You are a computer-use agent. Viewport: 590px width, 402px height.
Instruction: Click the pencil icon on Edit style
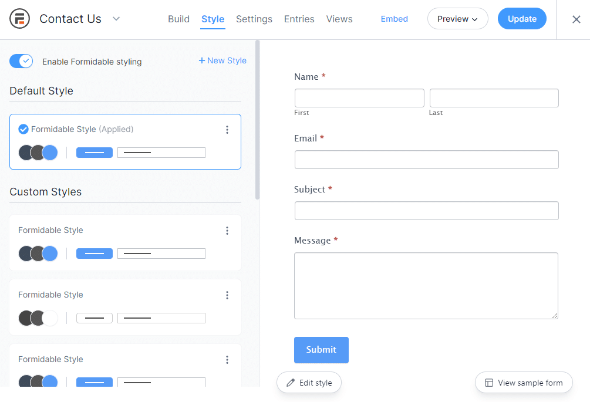(x=291, y=383)
